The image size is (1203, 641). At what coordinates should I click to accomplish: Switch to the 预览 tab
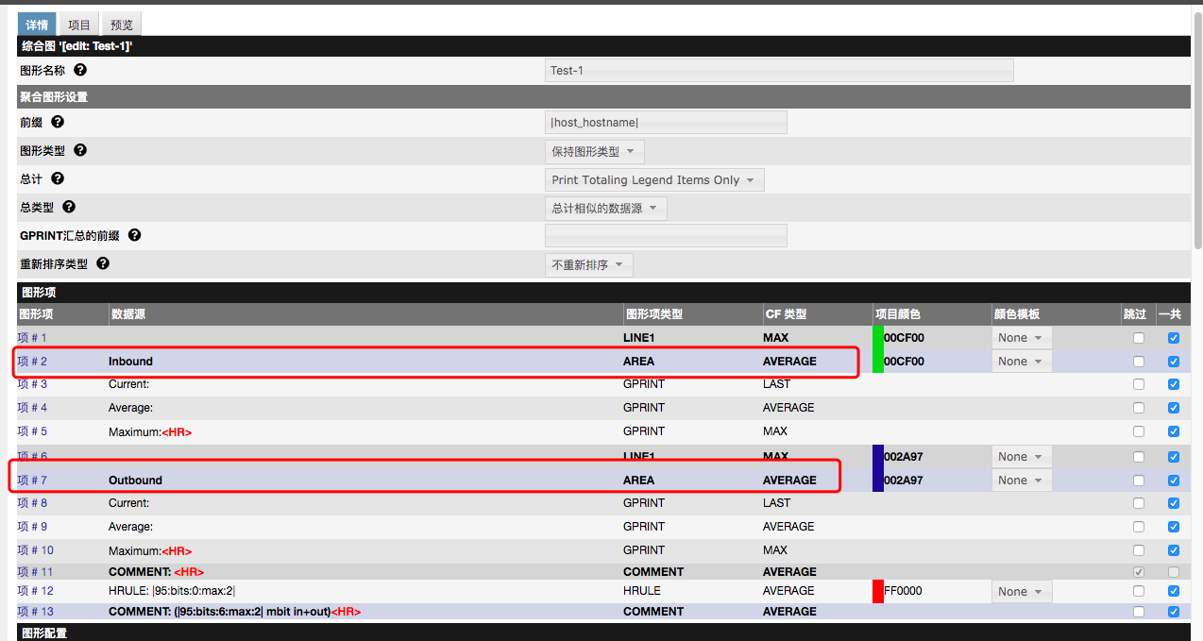click(121, 24)
